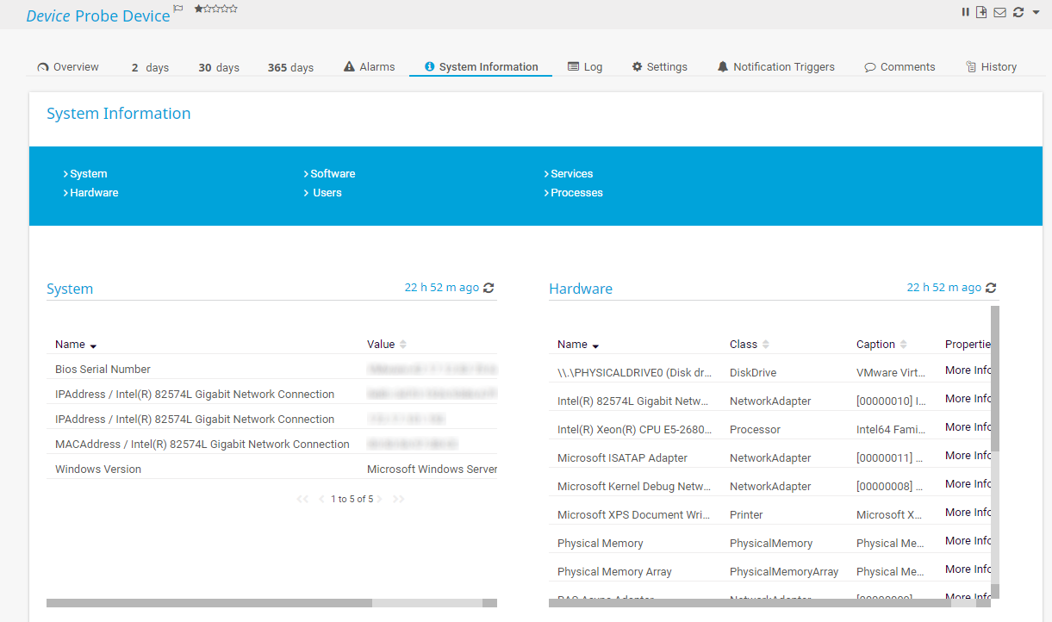Open the Alarms tab

point(369,67)
